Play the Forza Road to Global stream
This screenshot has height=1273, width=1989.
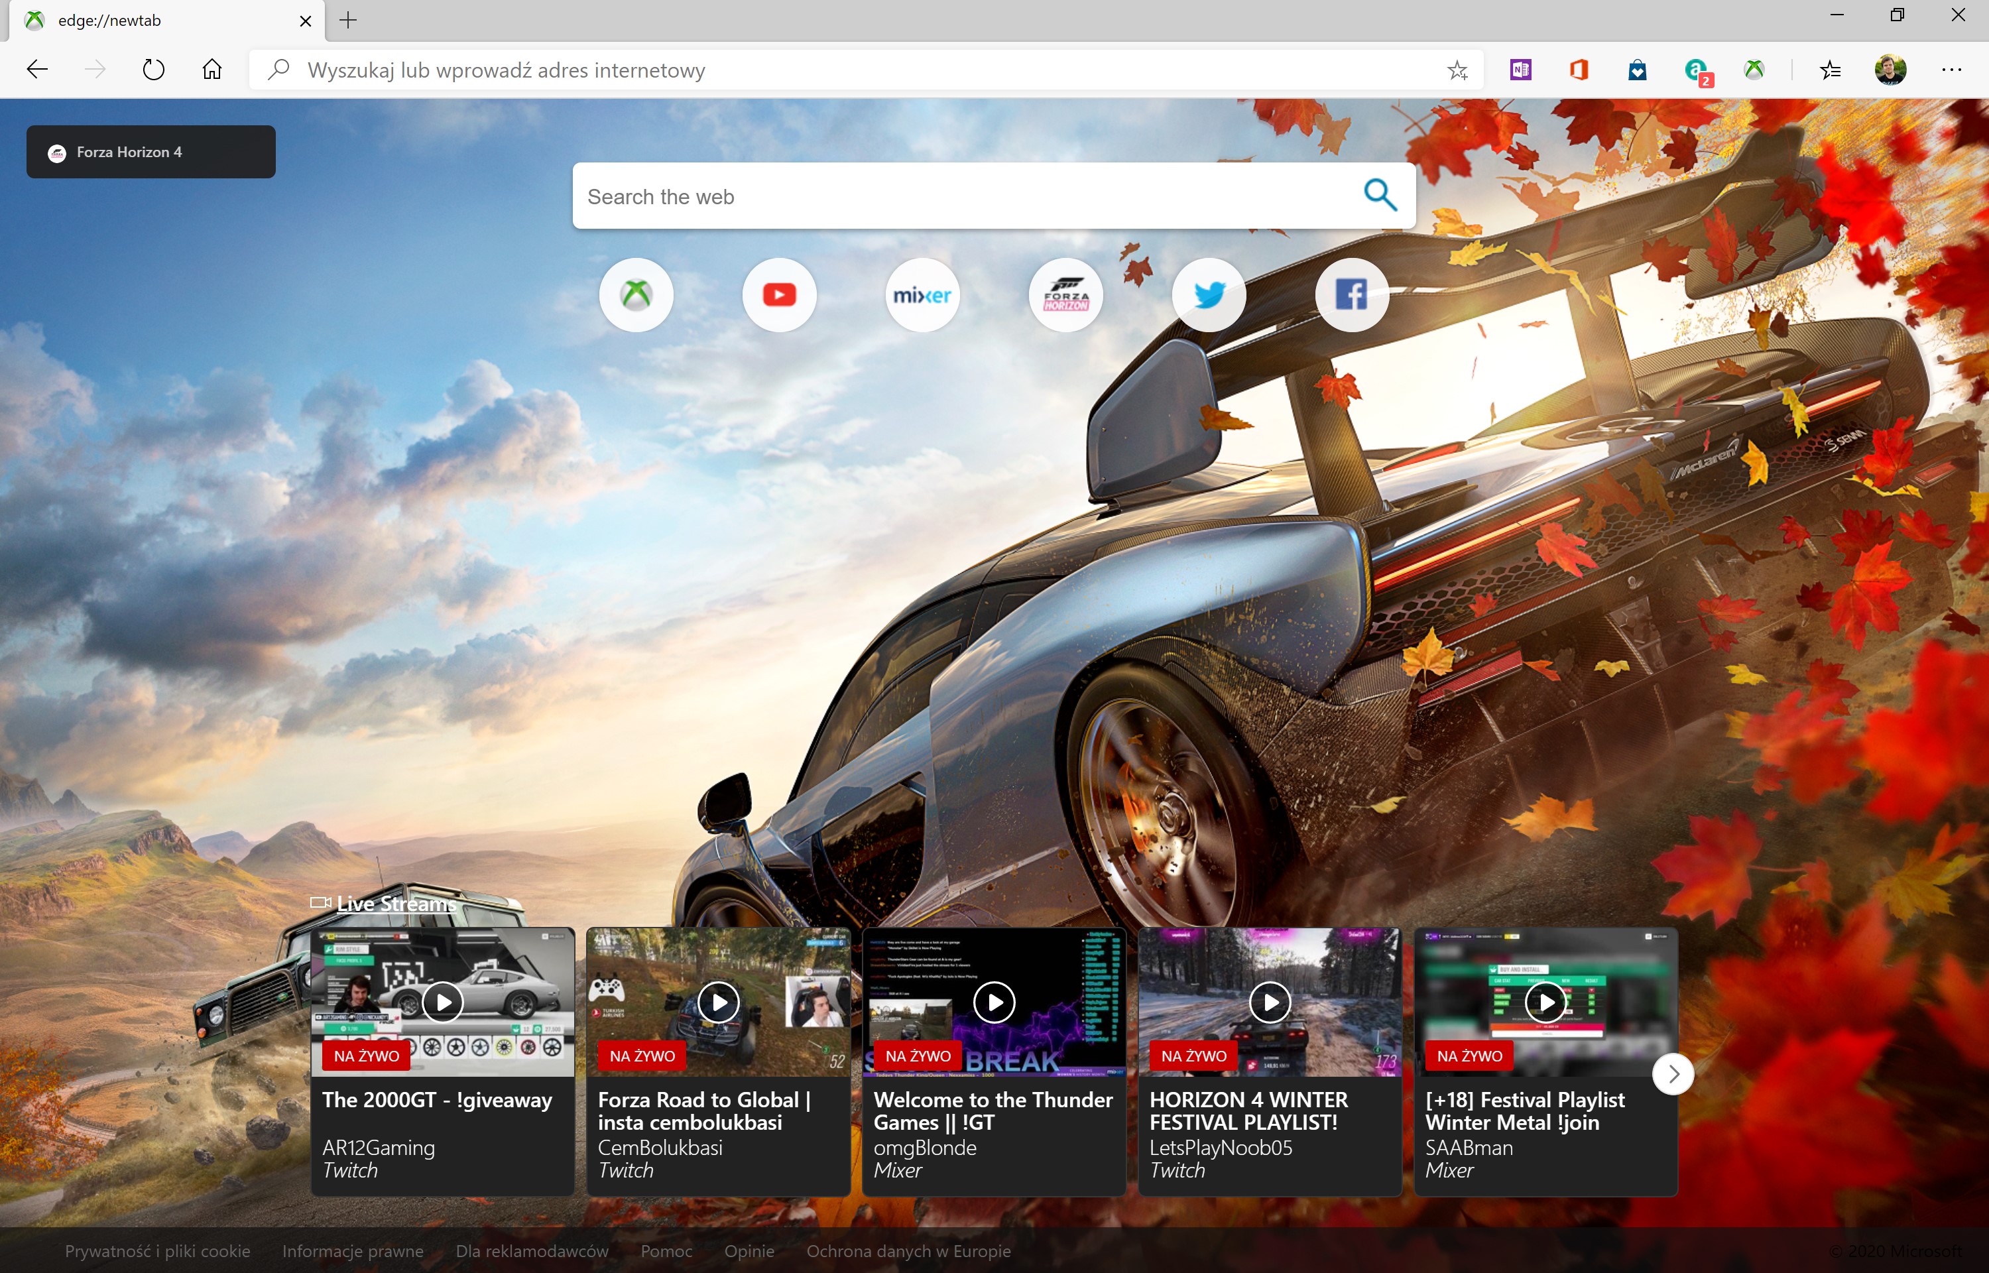coord(719,1002)
